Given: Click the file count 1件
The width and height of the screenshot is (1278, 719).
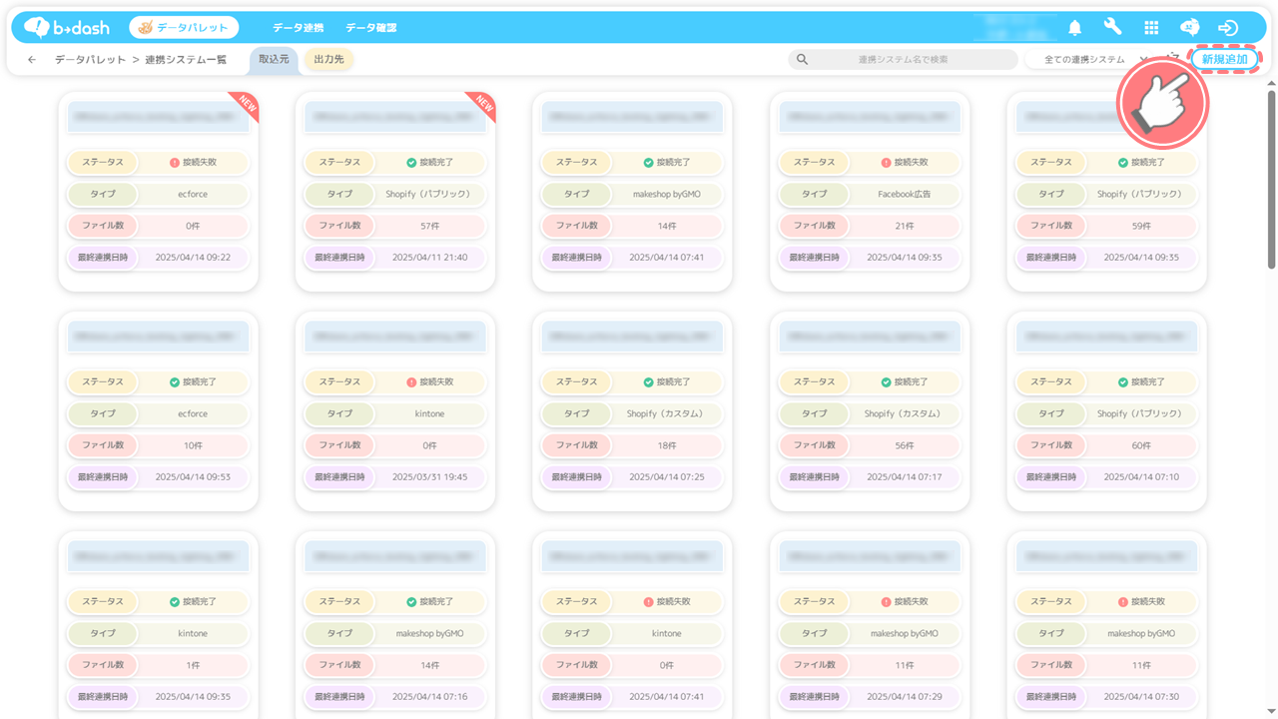Looking at the screenshot, I should [x=193, y=665].
